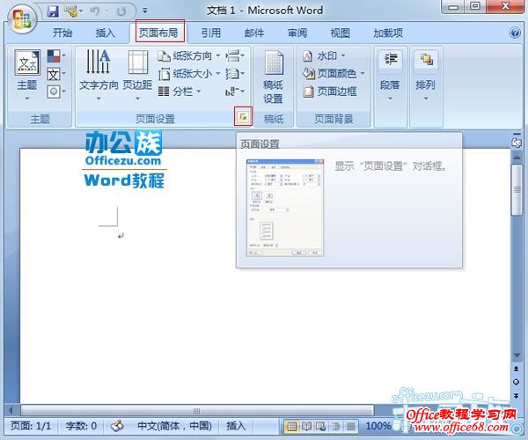The height and width of the screenshot is (440, 528).
Task: Click 文字方向 text direction button
Action: pos(99,75)
